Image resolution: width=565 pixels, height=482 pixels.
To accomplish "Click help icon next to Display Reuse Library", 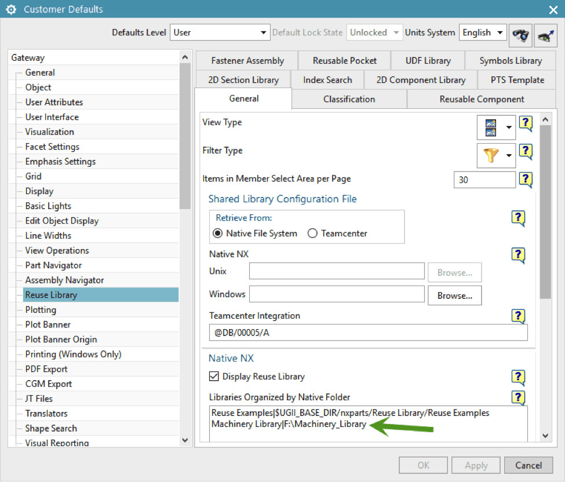I will [518, 377].
